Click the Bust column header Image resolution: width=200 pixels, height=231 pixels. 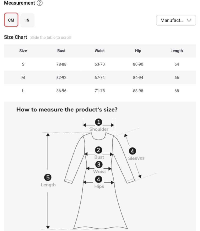click(x=61, y=51)
